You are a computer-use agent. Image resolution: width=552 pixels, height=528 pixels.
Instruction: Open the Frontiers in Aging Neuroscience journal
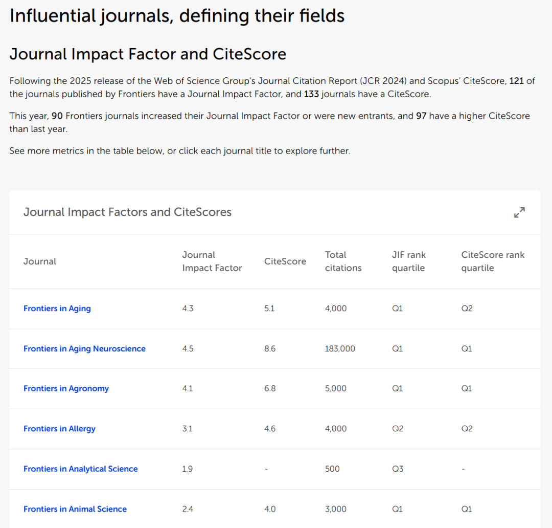[x=84, y=348]
